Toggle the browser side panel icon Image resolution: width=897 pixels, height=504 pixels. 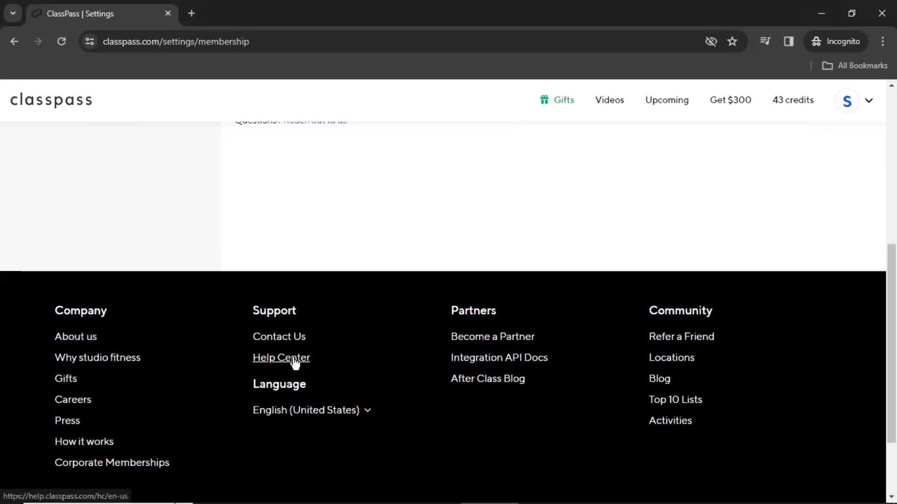click(x=789, y=42)
